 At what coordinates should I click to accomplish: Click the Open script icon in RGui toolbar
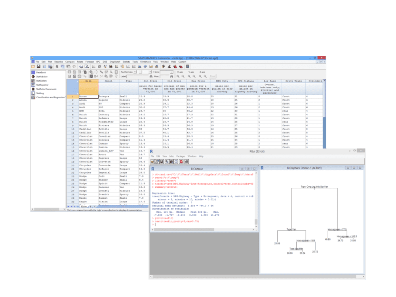[x=153, y=162]
